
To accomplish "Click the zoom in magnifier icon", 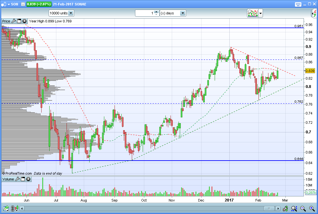I will click(x=312, y=208).
